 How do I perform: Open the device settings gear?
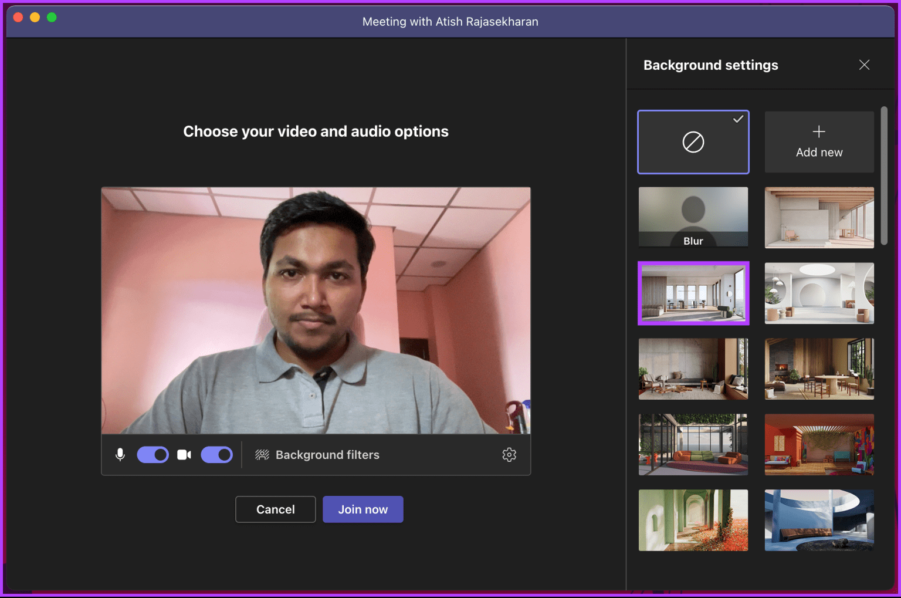tap(509, 454)
